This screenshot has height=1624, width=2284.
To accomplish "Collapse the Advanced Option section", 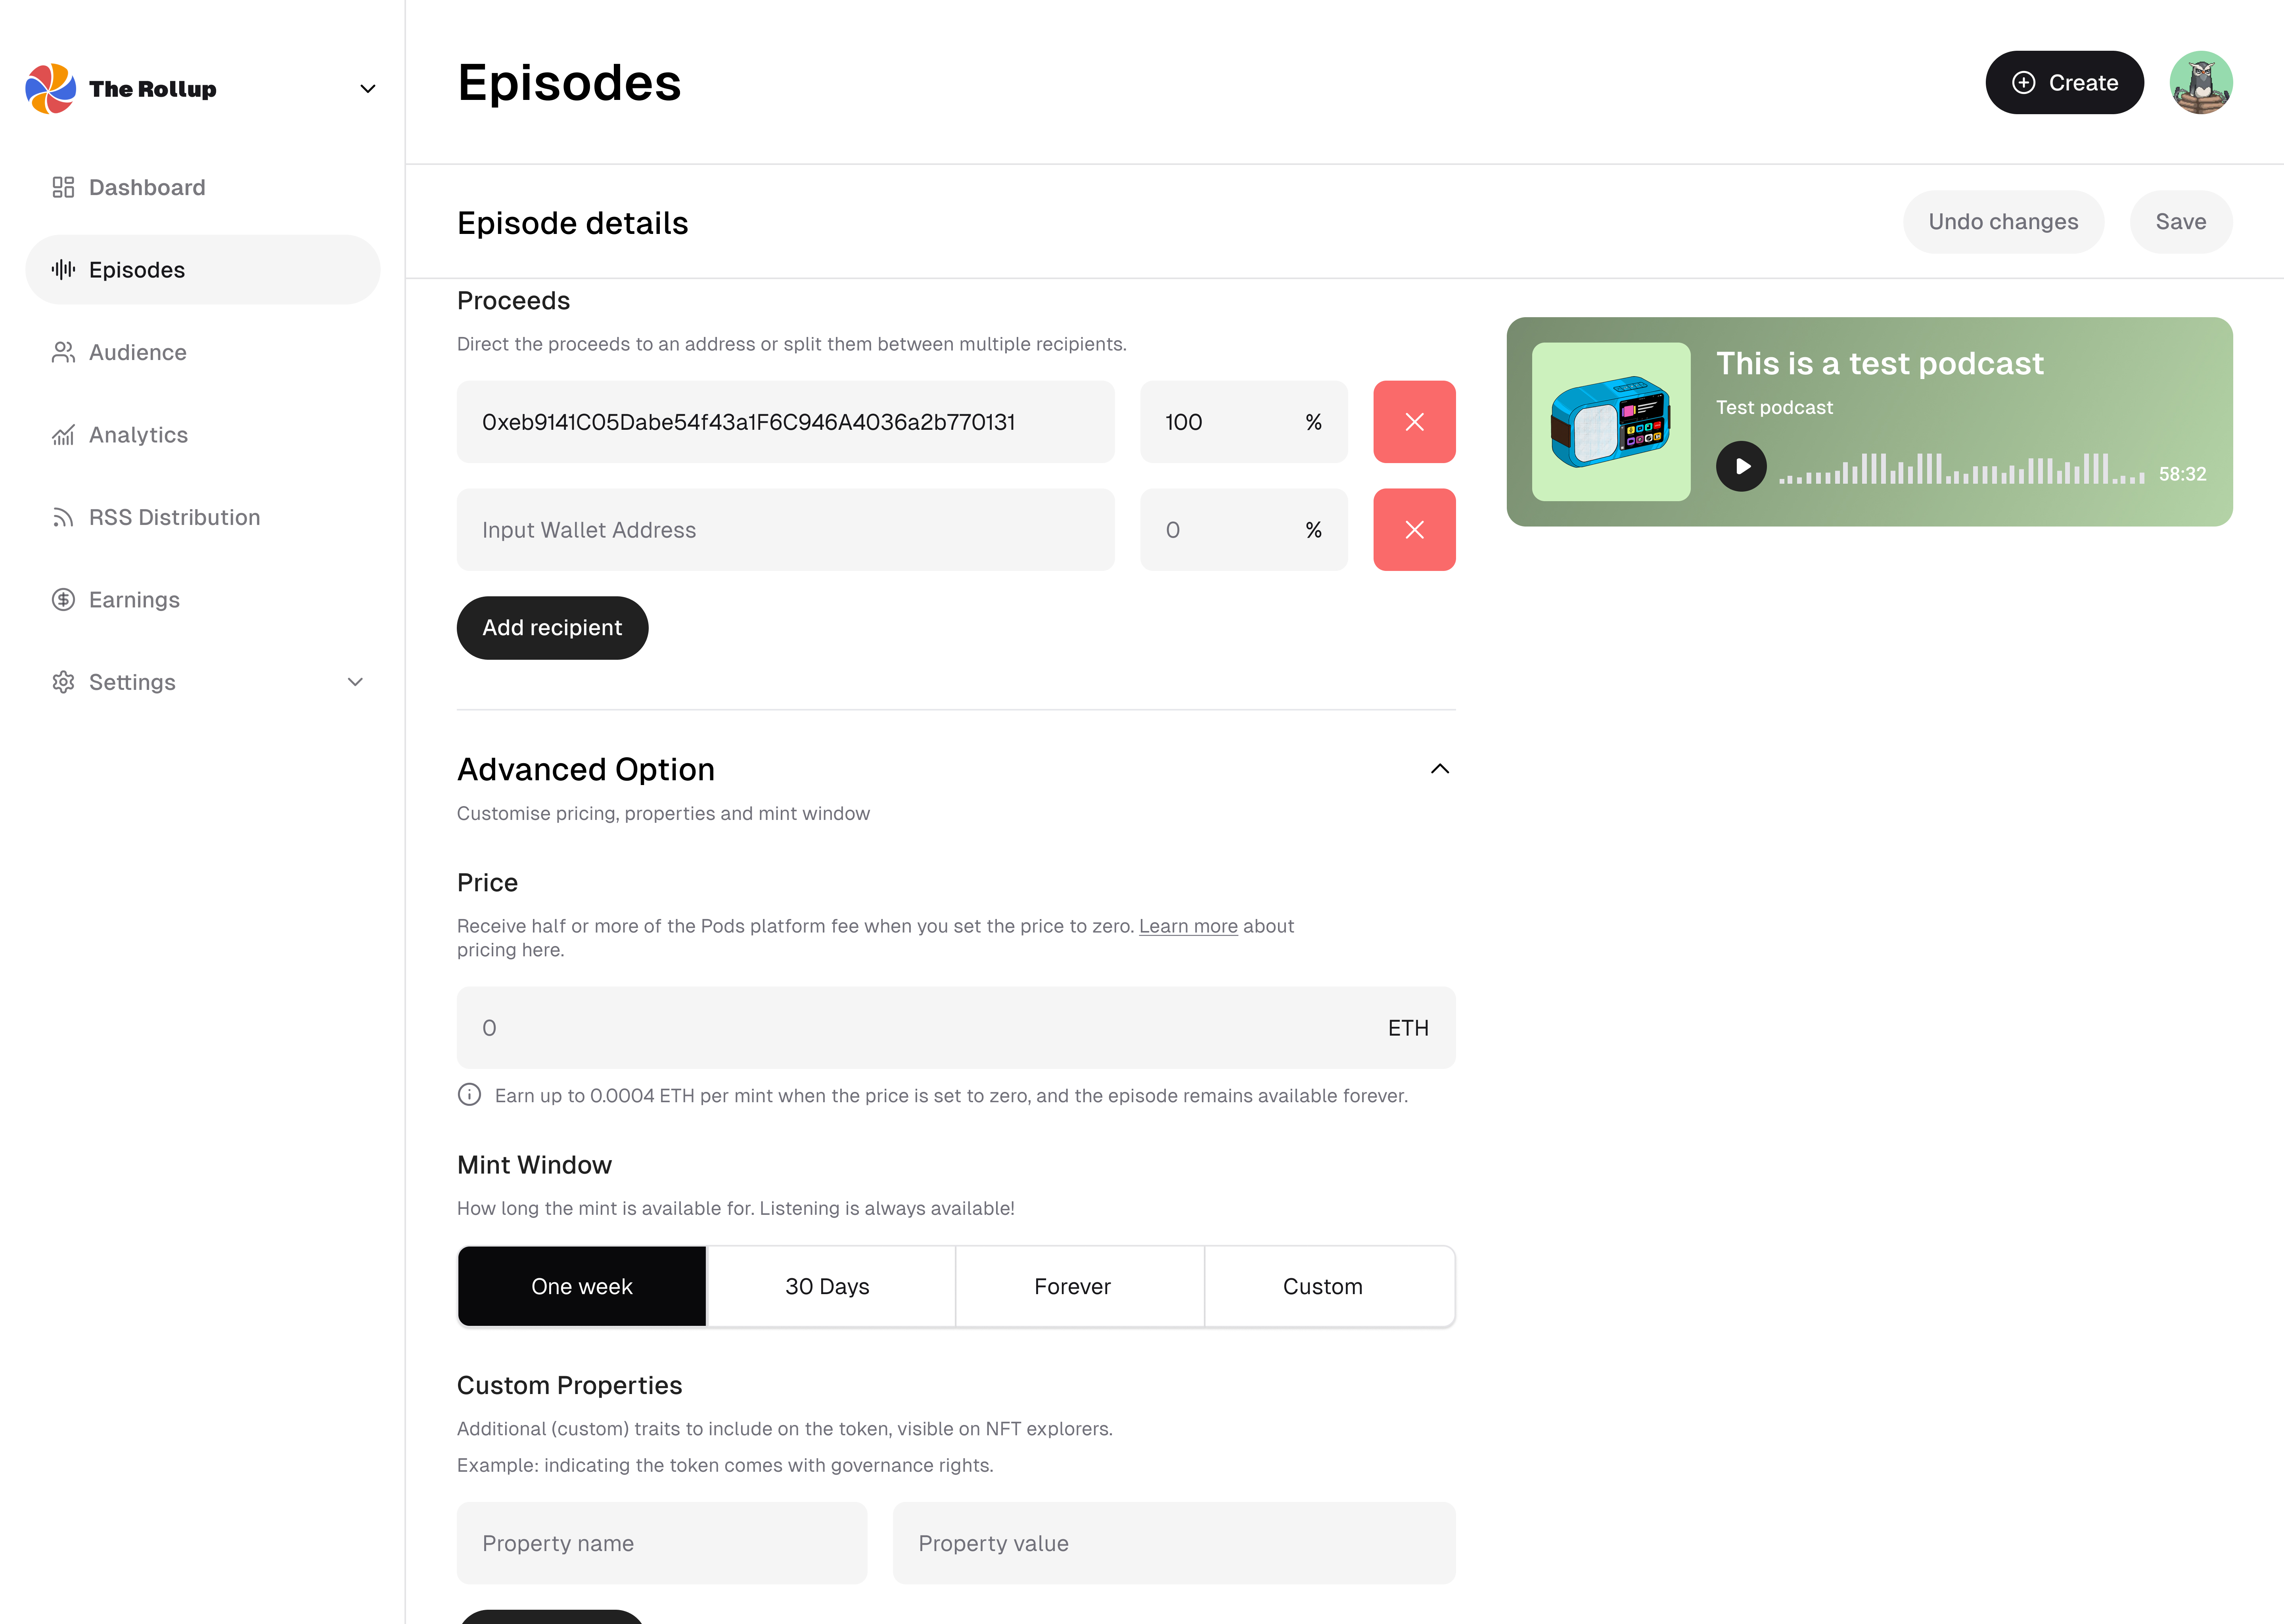I will click(x=1439, y=769).
